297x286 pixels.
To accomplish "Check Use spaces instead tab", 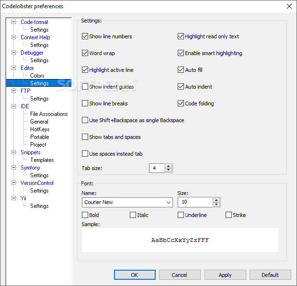I will coord(85,154).
